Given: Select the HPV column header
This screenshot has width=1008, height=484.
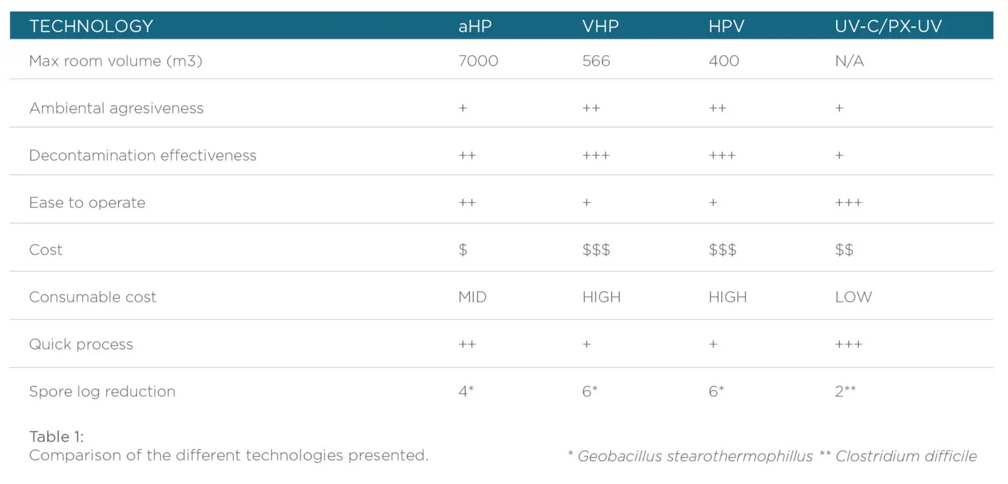Looking at the screenshot, I should [x=728, y=26].
